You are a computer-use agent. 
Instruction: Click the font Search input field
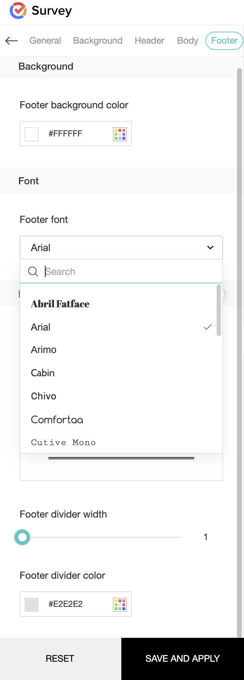[130, 271]
